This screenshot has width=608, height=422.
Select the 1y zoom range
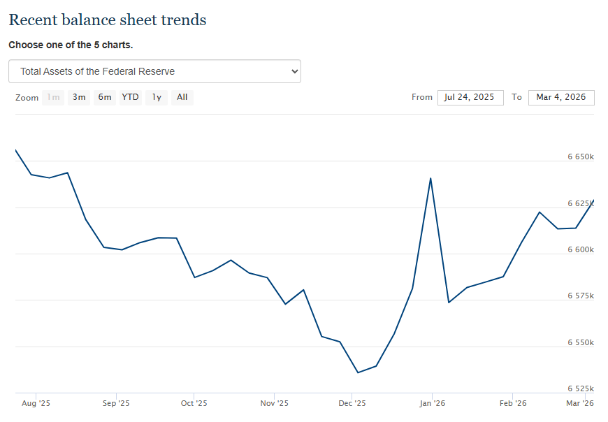(x=157, y=97)
